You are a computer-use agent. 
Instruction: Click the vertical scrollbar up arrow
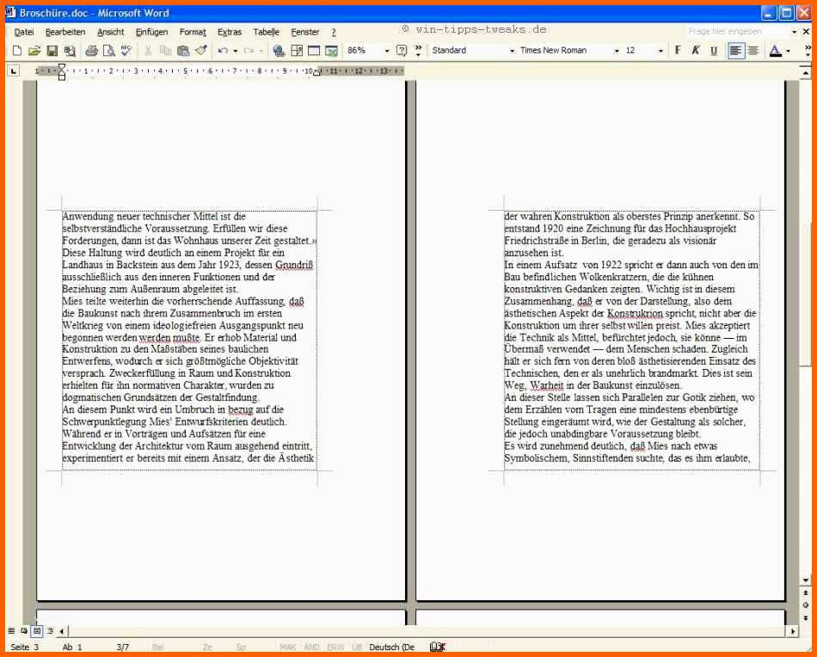point(806,73)
